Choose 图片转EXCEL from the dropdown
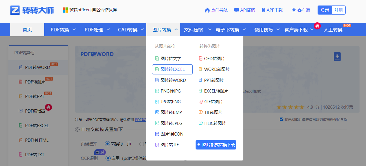The image size is (366, 166). (172, 69)
